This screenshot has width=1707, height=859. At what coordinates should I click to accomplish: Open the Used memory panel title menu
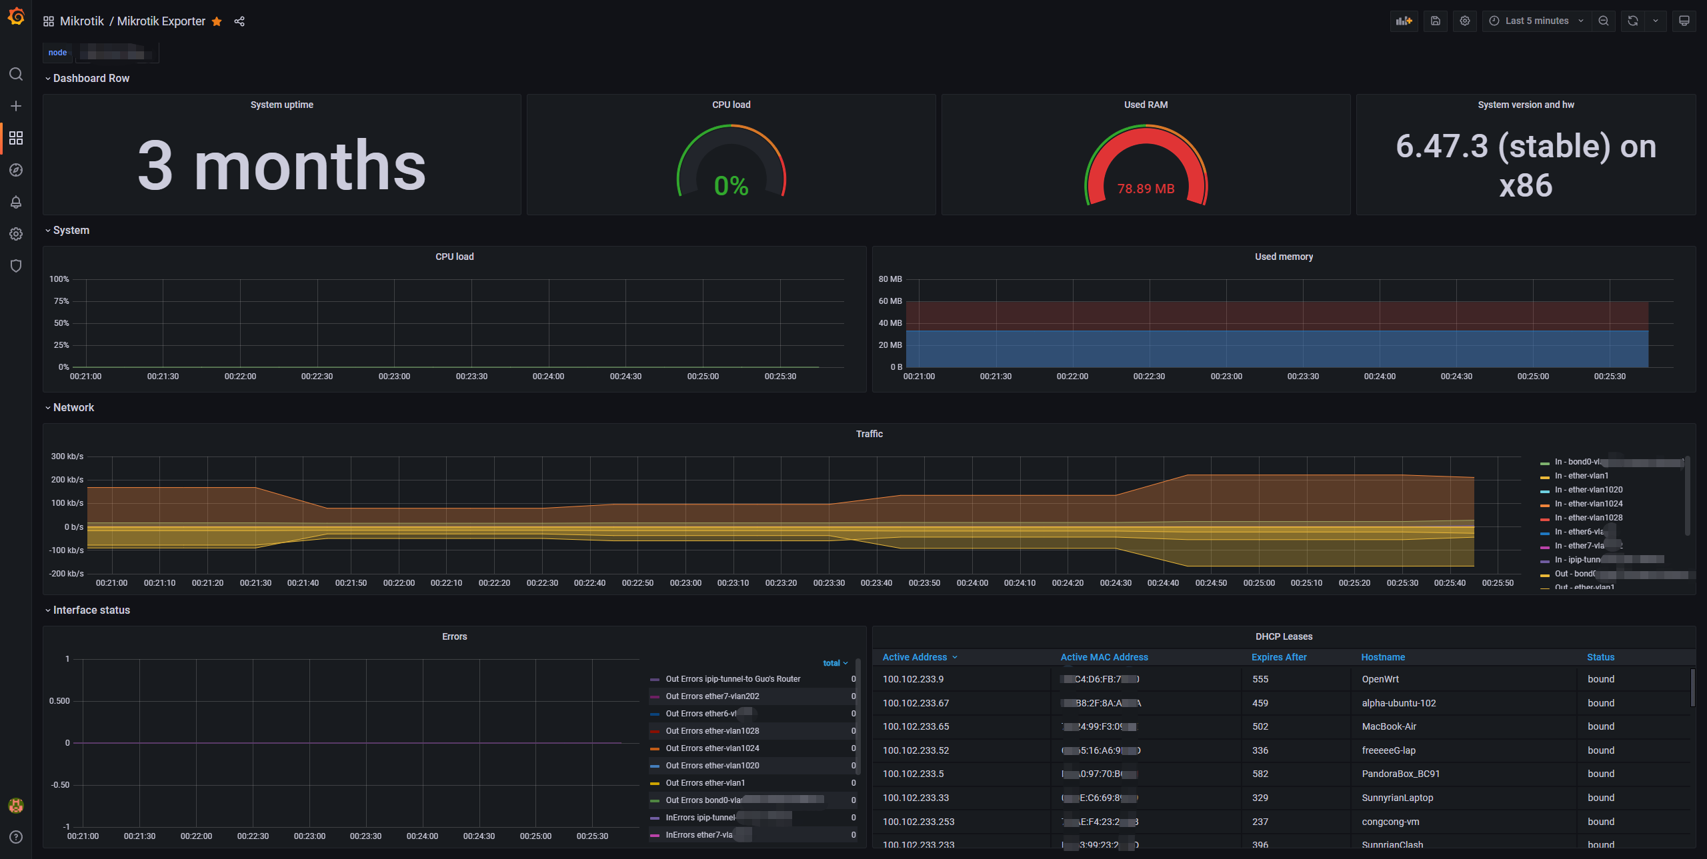(x=1284, y=257)
